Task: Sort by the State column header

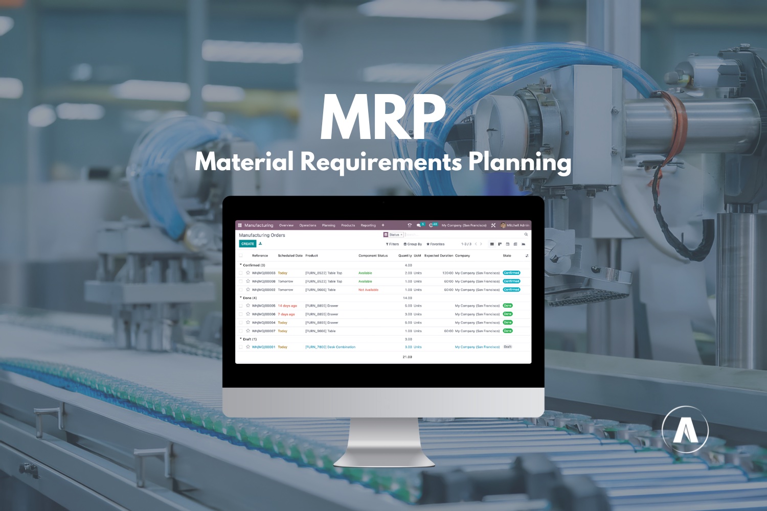Action: tap(507, 255)
